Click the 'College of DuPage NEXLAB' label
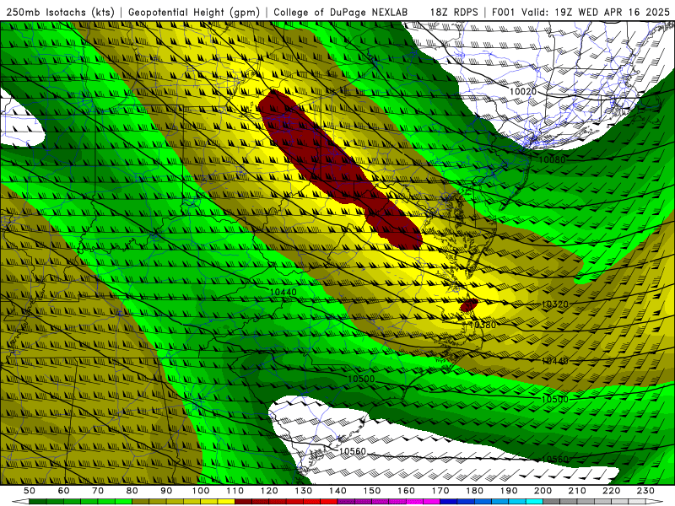675x506 pixels. pyautogui.click(x=341, y=12)
